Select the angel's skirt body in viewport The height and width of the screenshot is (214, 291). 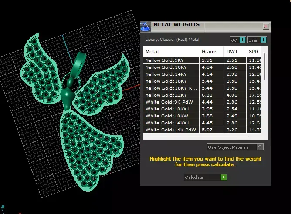(x=88, y=149)
